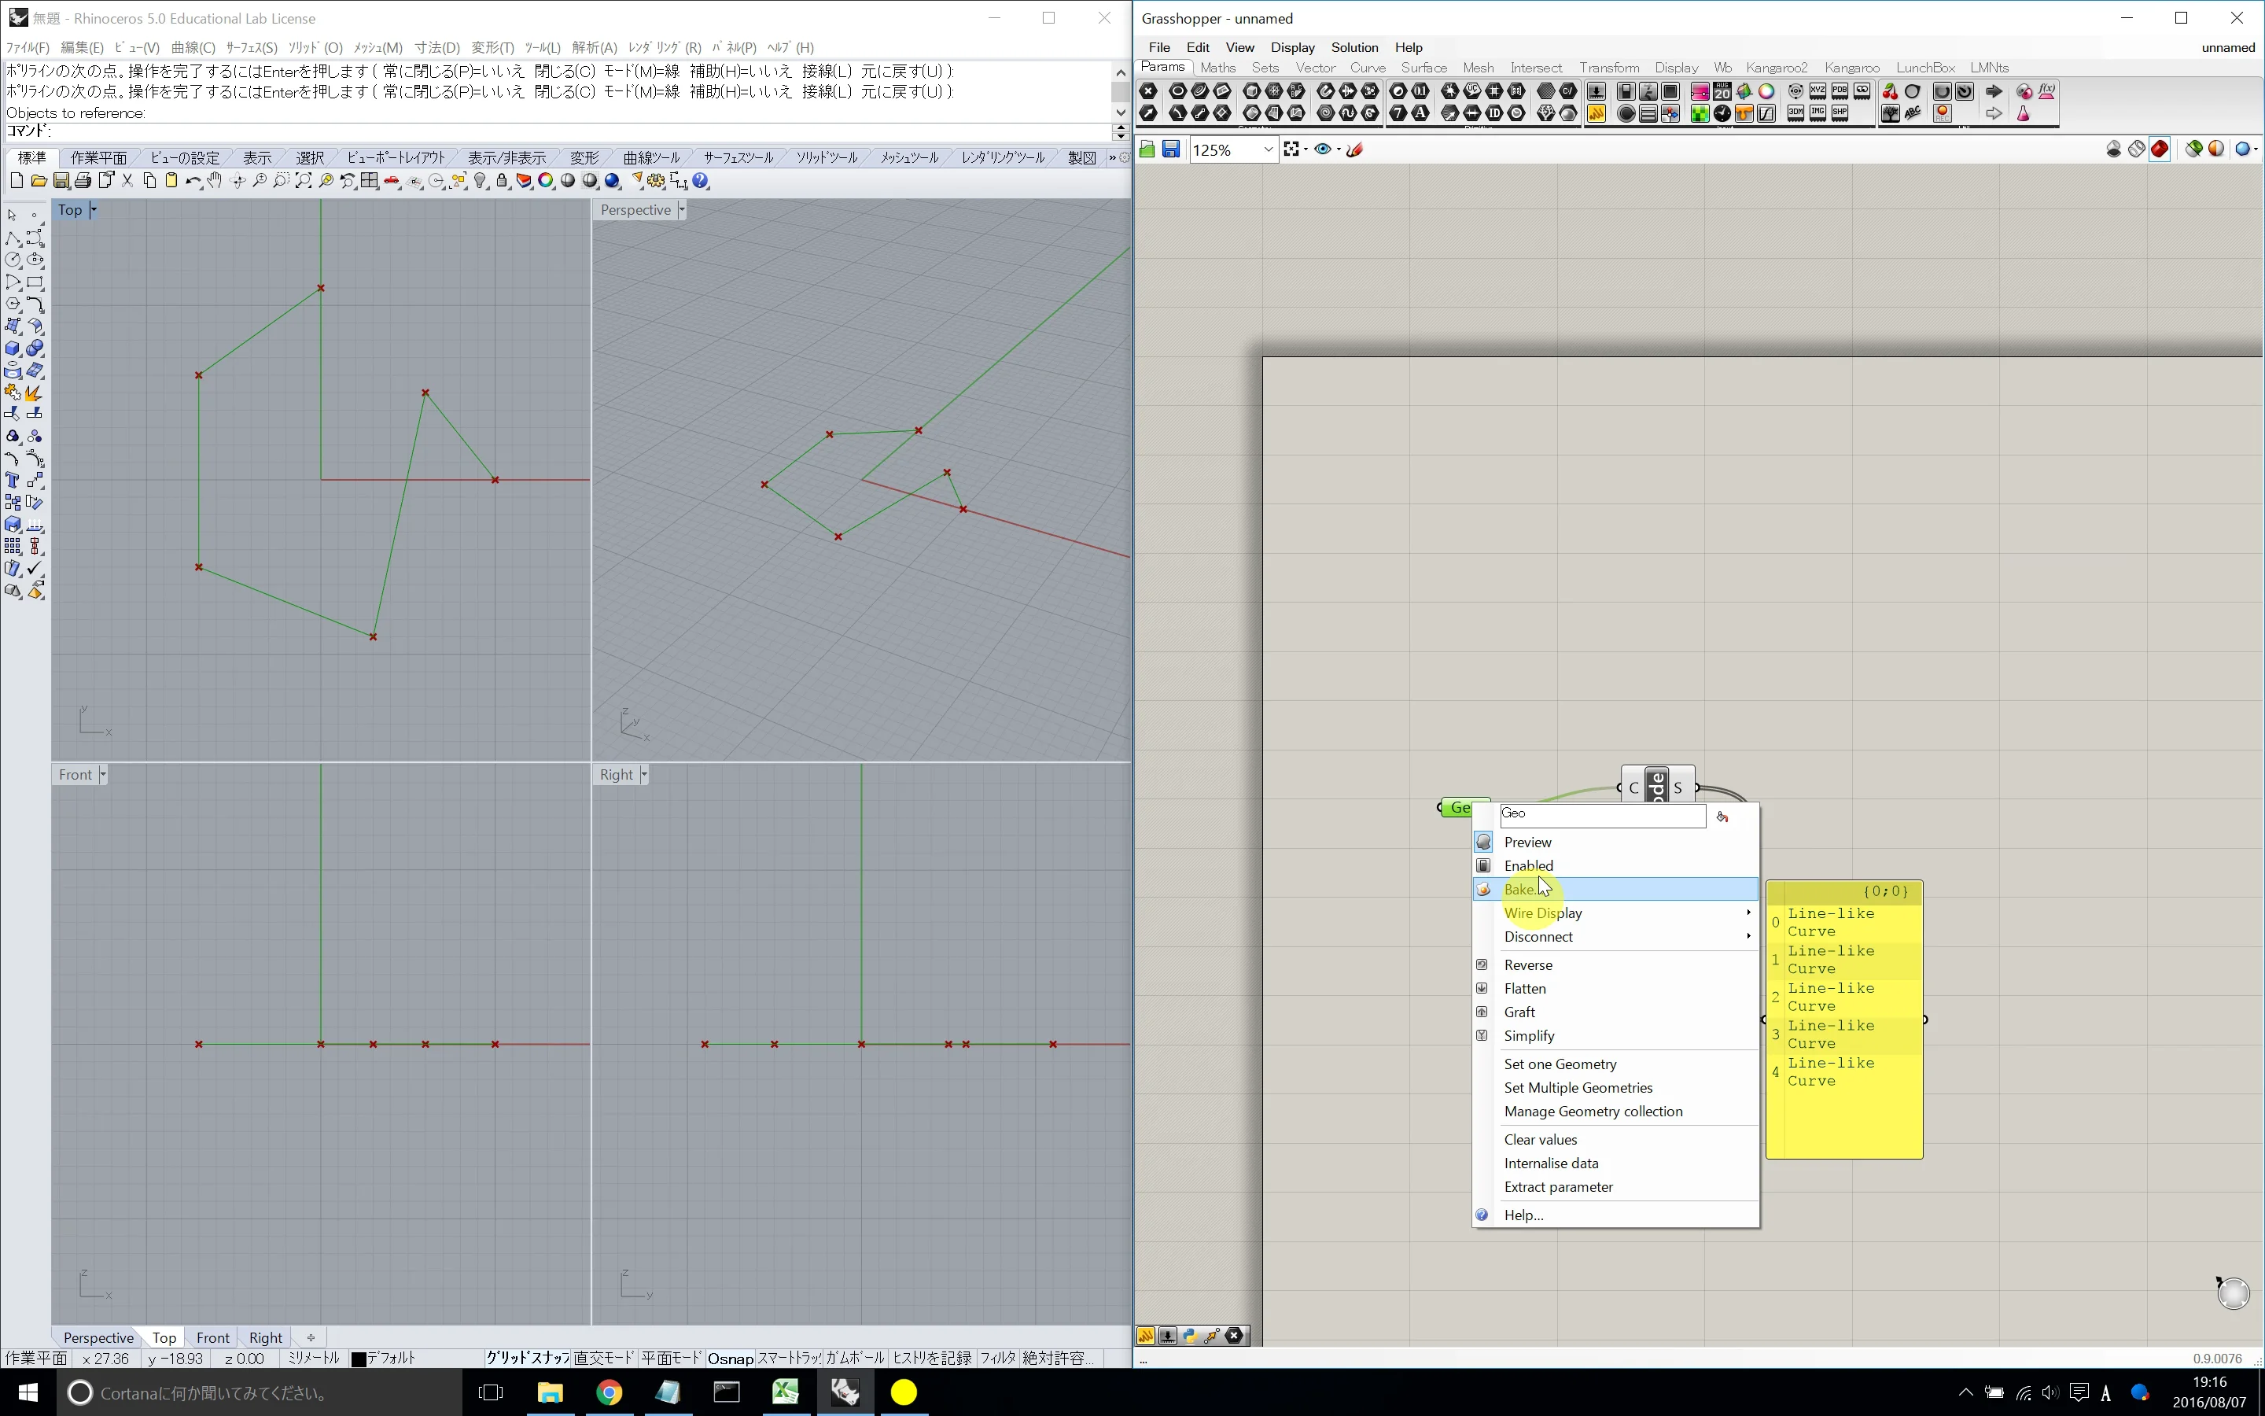2265x1416 pixels.
Task: Click the calendar 20 icon in Params ribbon
Action: 1722,90
